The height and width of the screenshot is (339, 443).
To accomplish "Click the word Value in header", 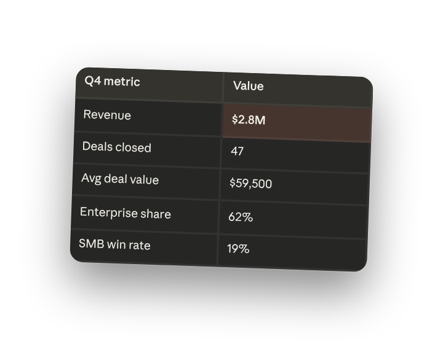I will 249,86.
